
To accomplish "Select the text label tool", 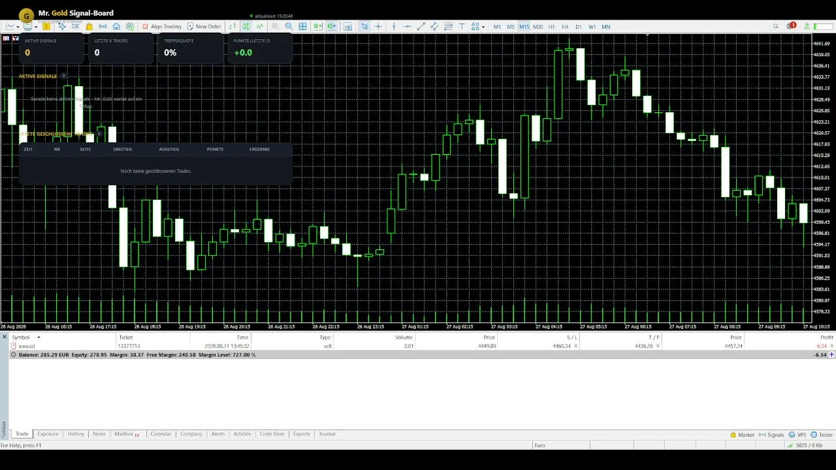I will [462, 26].
